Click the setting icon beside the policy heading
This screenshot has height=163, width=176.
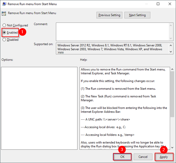4,14
